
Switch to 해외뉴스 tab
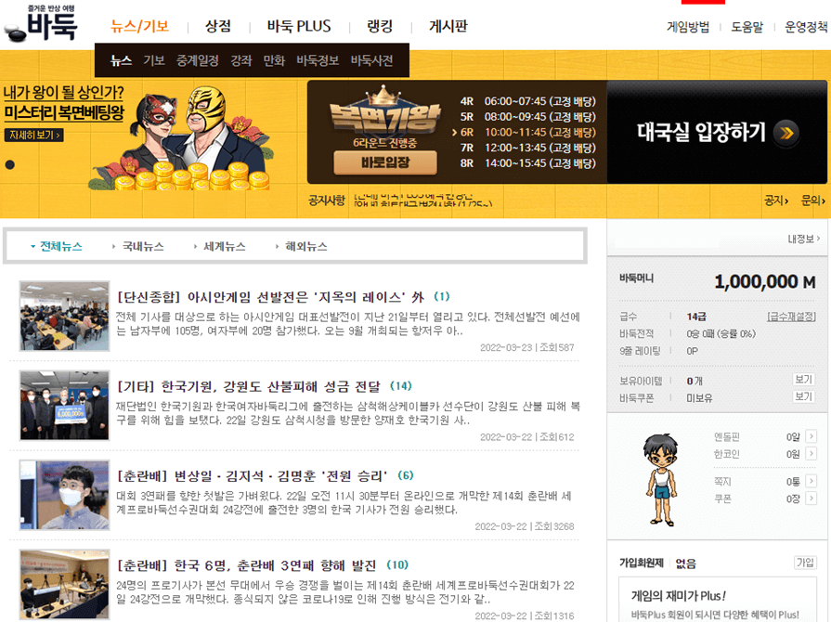click(302, 246)
